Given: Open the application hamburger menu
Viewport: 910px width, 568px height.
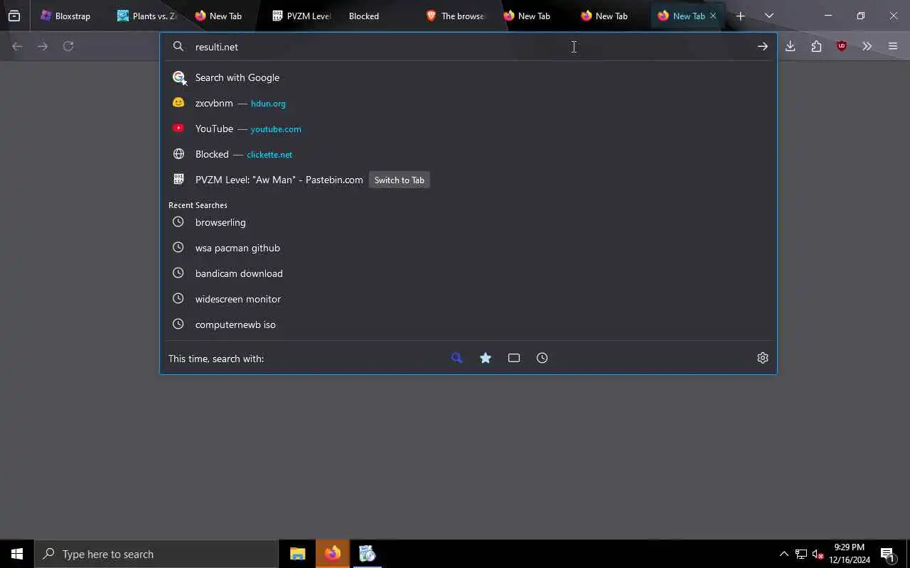Looking at the screenshot, I should [x=893, y=46].
